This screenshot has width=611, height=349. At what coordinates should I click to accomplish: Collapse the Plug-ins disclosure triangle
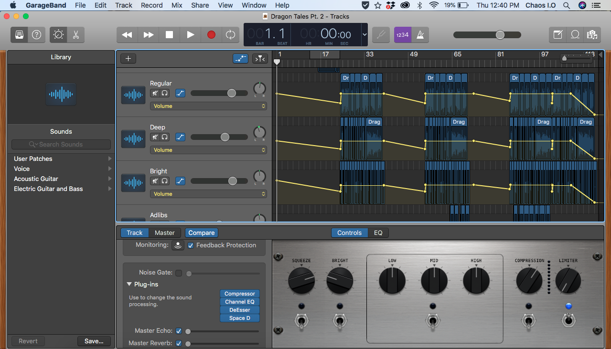pos(129,284)
